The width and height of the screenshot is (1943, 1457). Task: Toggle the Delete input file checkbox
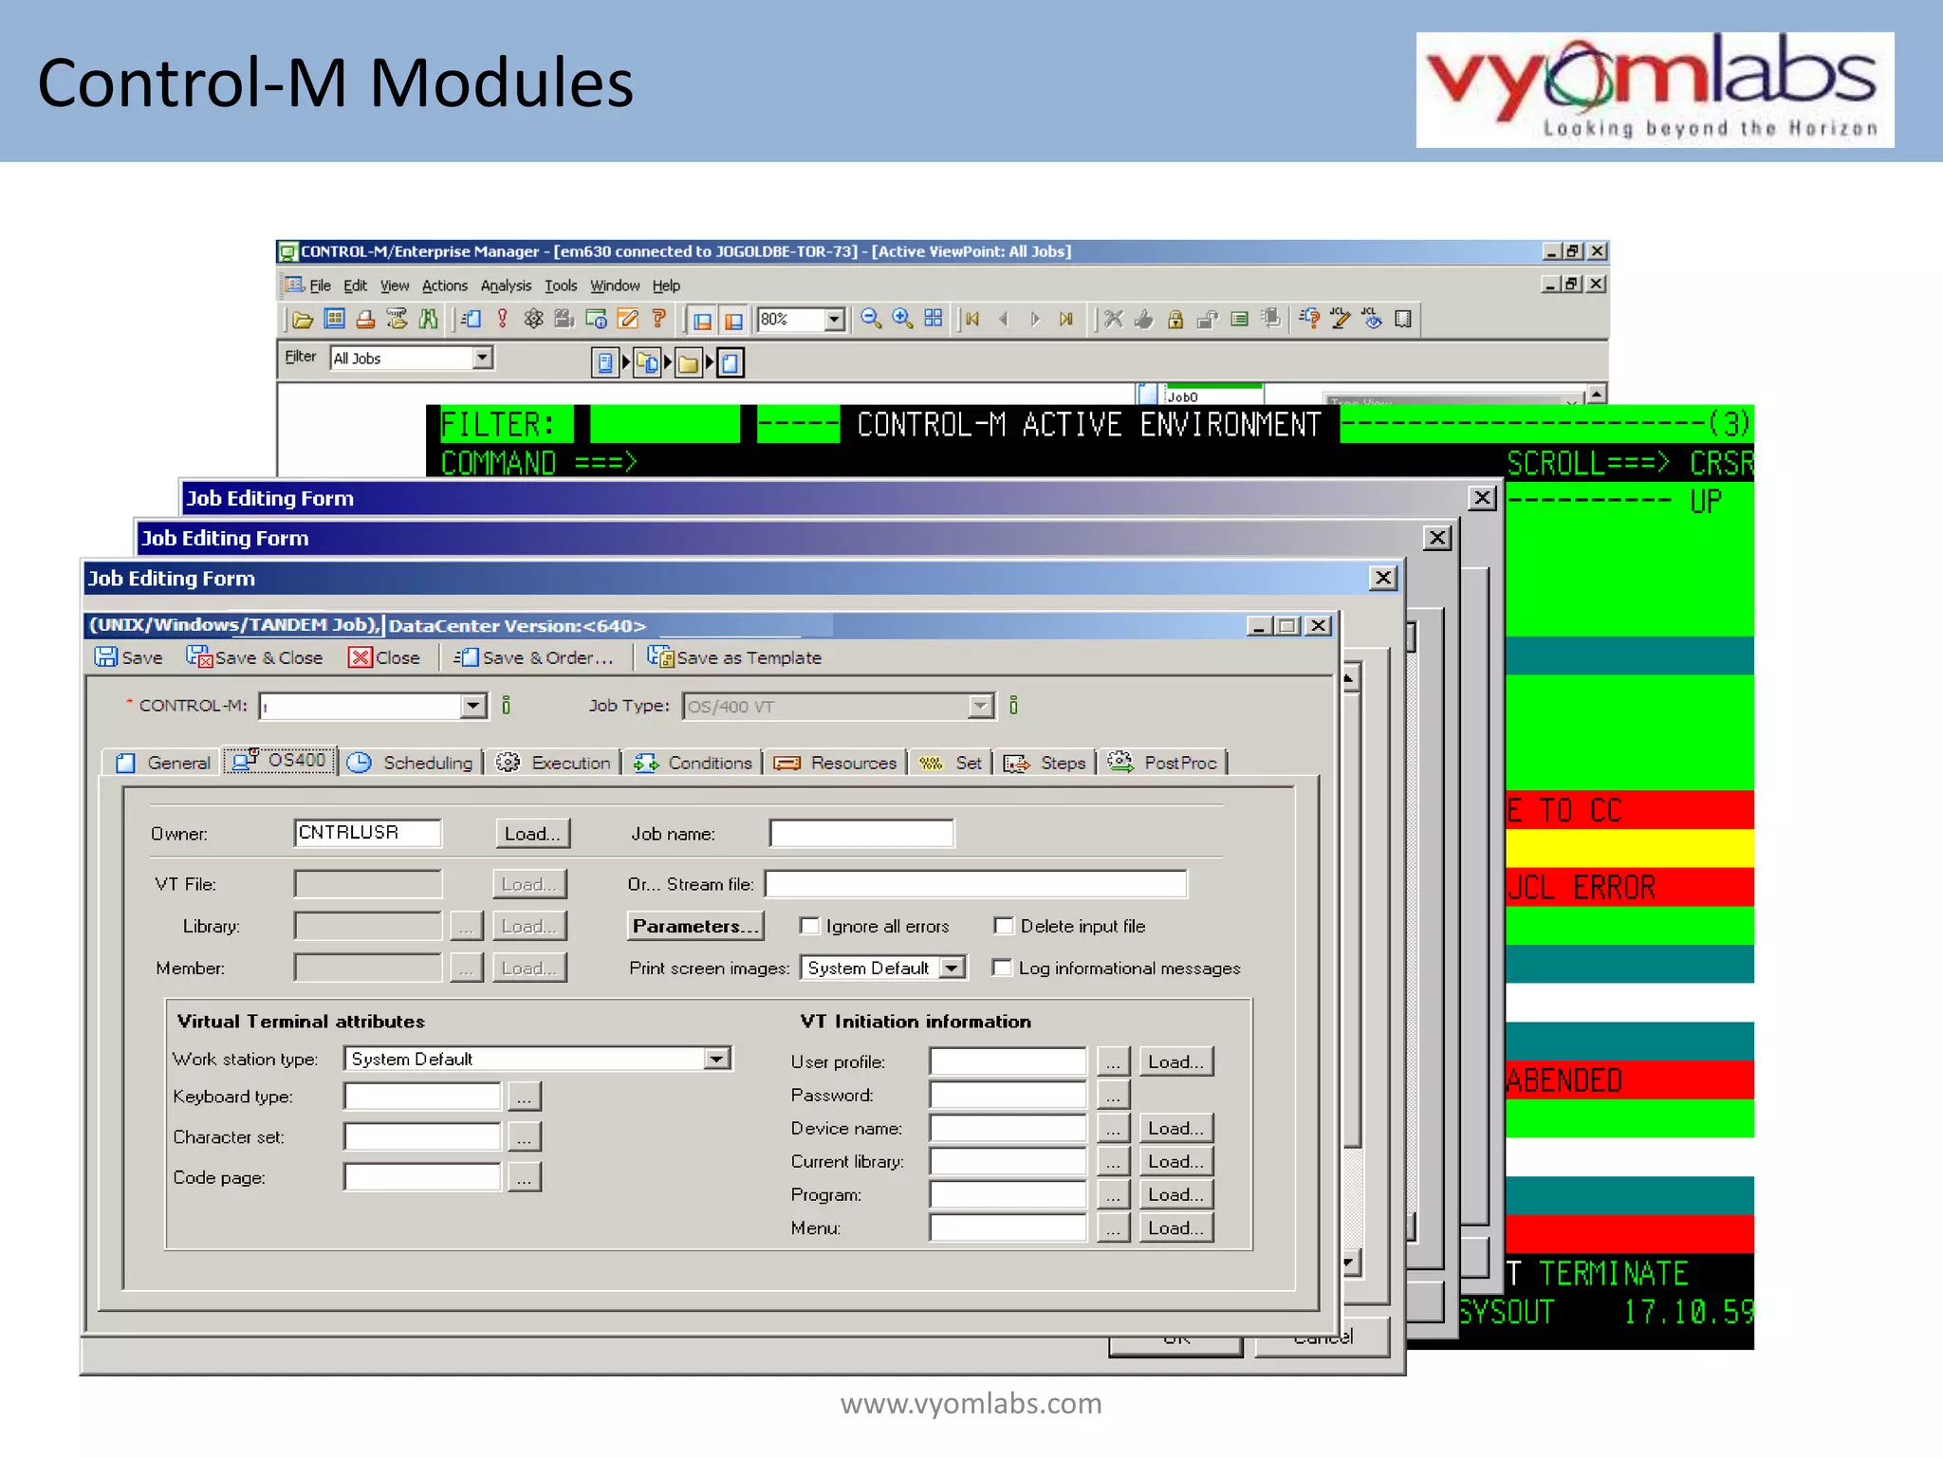[1004, 926]
